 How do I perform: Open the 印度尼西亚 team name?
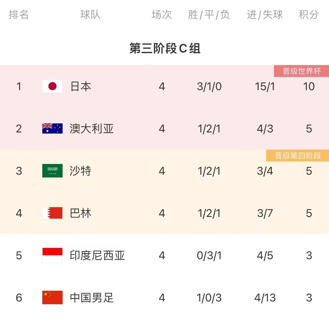(x=97, y=256)
